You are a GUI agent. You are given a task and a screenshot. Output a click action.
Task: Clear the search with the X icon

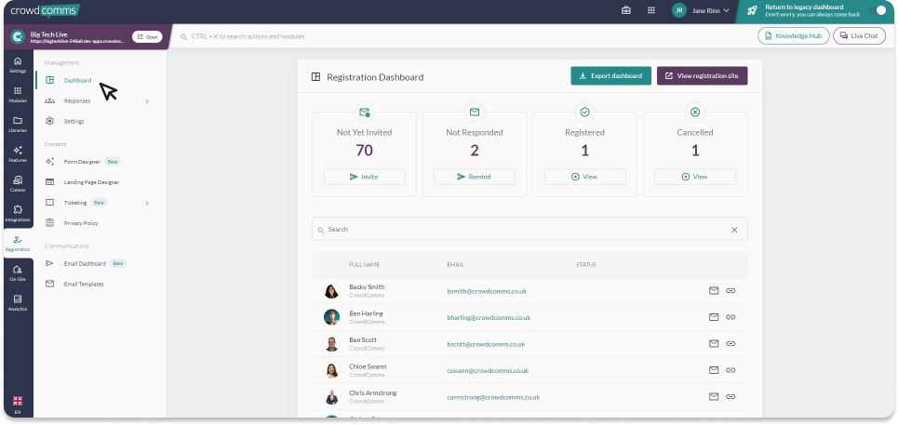tap(733, 229)
